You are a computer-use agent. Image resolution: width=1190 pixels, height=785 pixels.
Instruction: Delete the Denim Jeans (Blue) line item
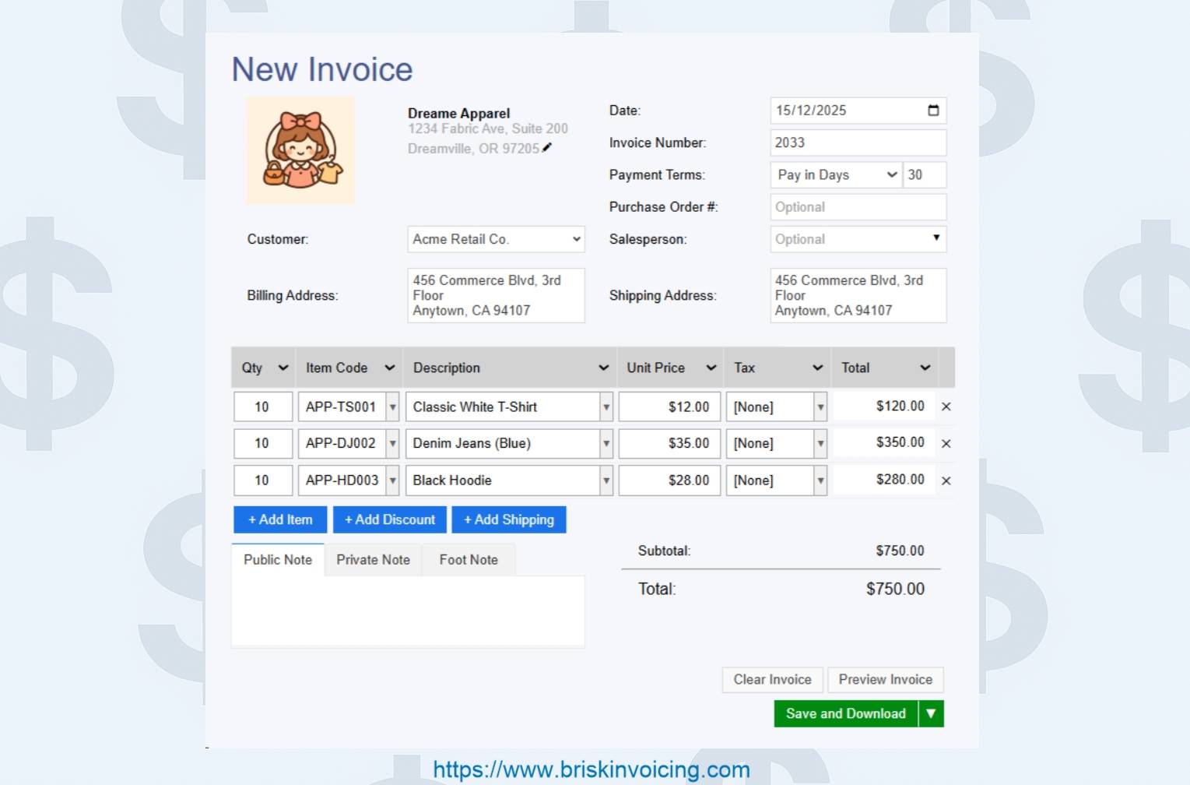click(x=946, y=443)
